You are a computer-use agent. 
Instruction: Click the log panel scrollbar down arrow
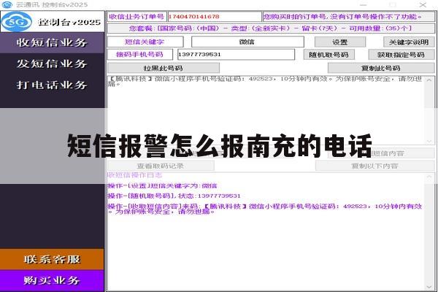tap(429, 287)
